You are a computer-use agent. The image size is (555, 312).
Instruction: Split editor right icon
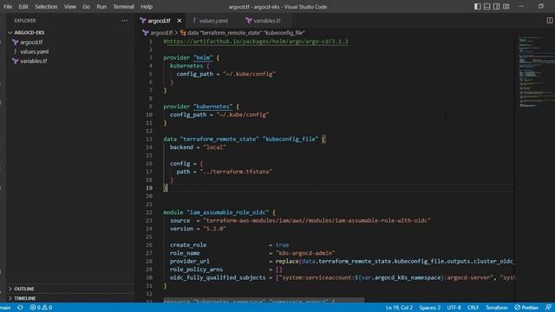549,21
